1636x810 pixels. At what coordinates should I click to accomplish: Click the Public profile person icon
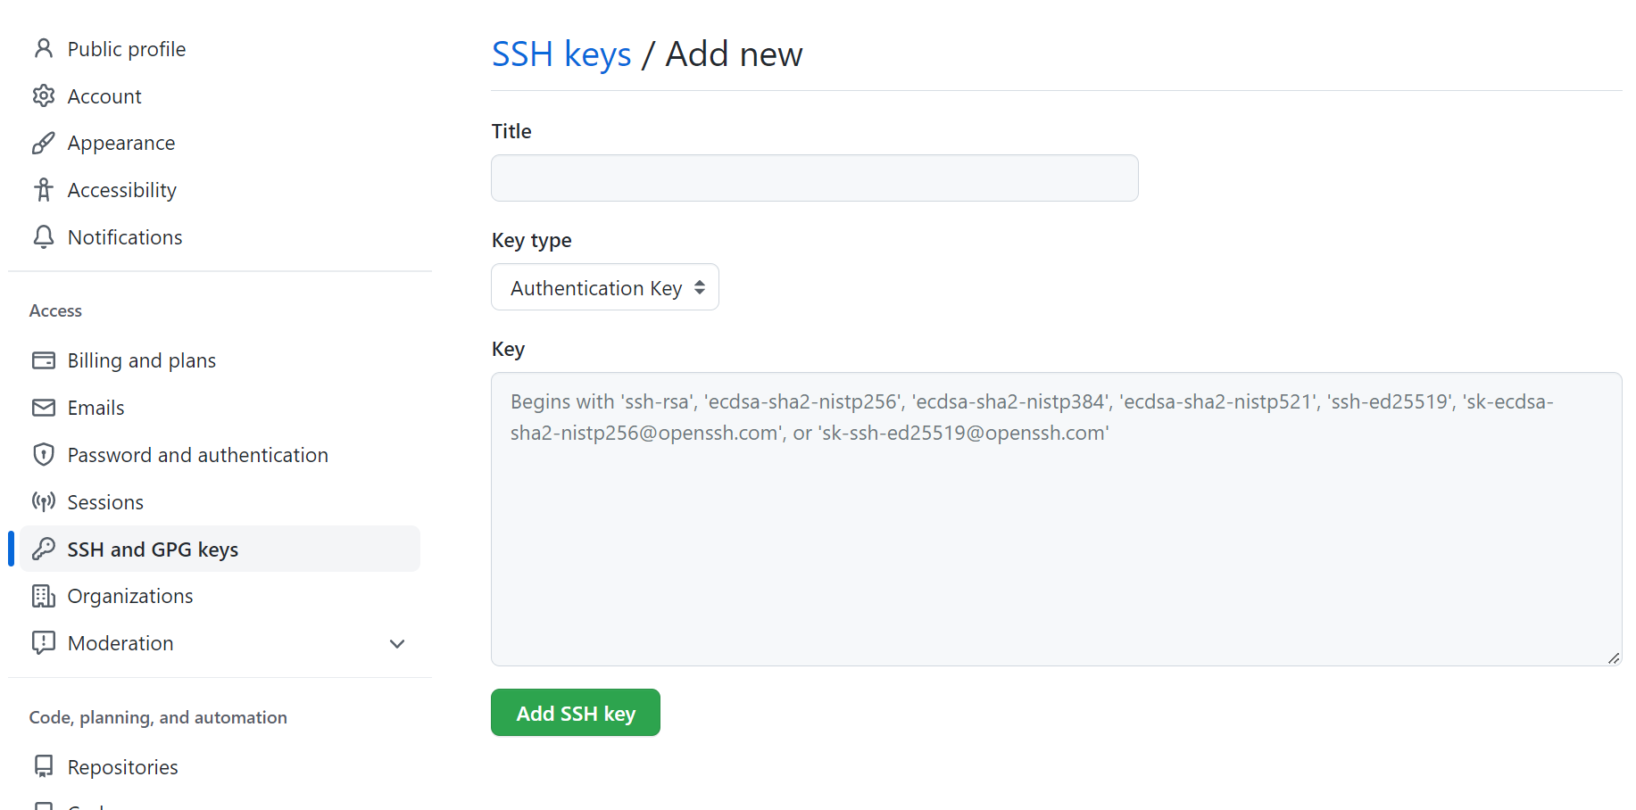click(x=43, y=48)
